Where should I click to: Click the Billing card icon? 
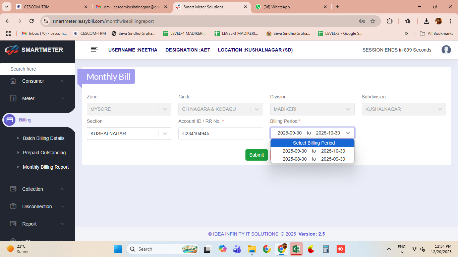coord(10,120)
